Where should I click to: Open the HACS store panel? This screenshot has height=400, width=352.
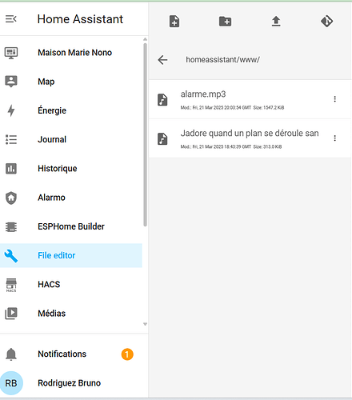point(71,285)
